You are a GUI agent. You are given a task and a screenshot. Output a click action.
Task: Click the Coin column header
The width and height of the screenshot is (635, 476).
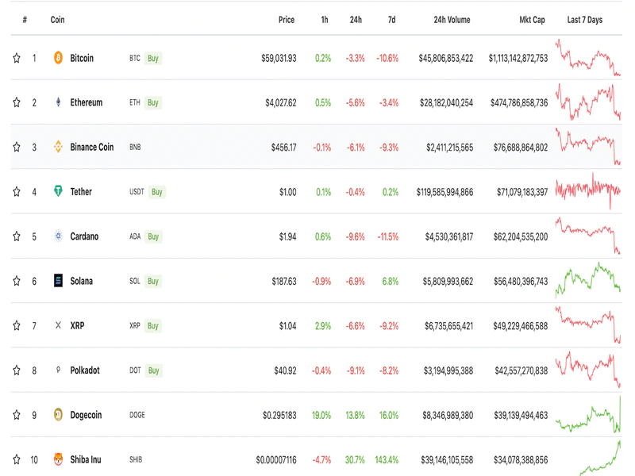(x=57, y=20)
